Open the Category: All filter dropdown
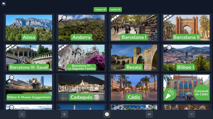This screenshot has height=119, width=213. 100,10
